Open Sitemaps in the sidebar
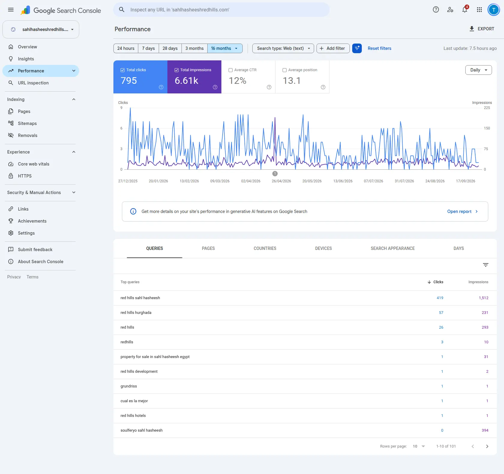The height and width of the screenshot is (474, 504). pos(27,123)
